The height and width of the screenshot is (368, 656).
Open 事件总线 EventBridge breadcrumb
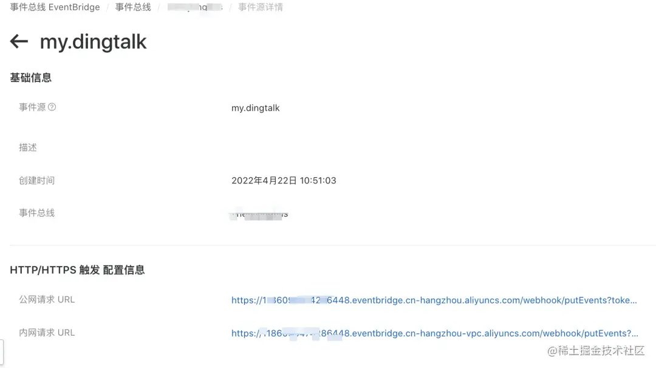(55, 7)
